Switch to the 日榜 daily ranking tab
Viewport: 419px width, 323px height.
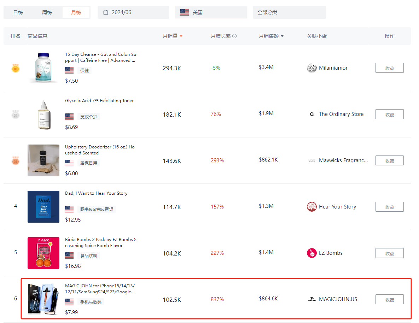[x=18, y=12]
